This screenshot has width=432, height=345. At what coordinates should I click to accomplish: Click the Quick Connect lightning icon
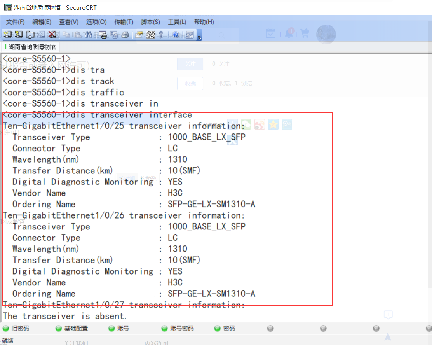tap(19, 35)
